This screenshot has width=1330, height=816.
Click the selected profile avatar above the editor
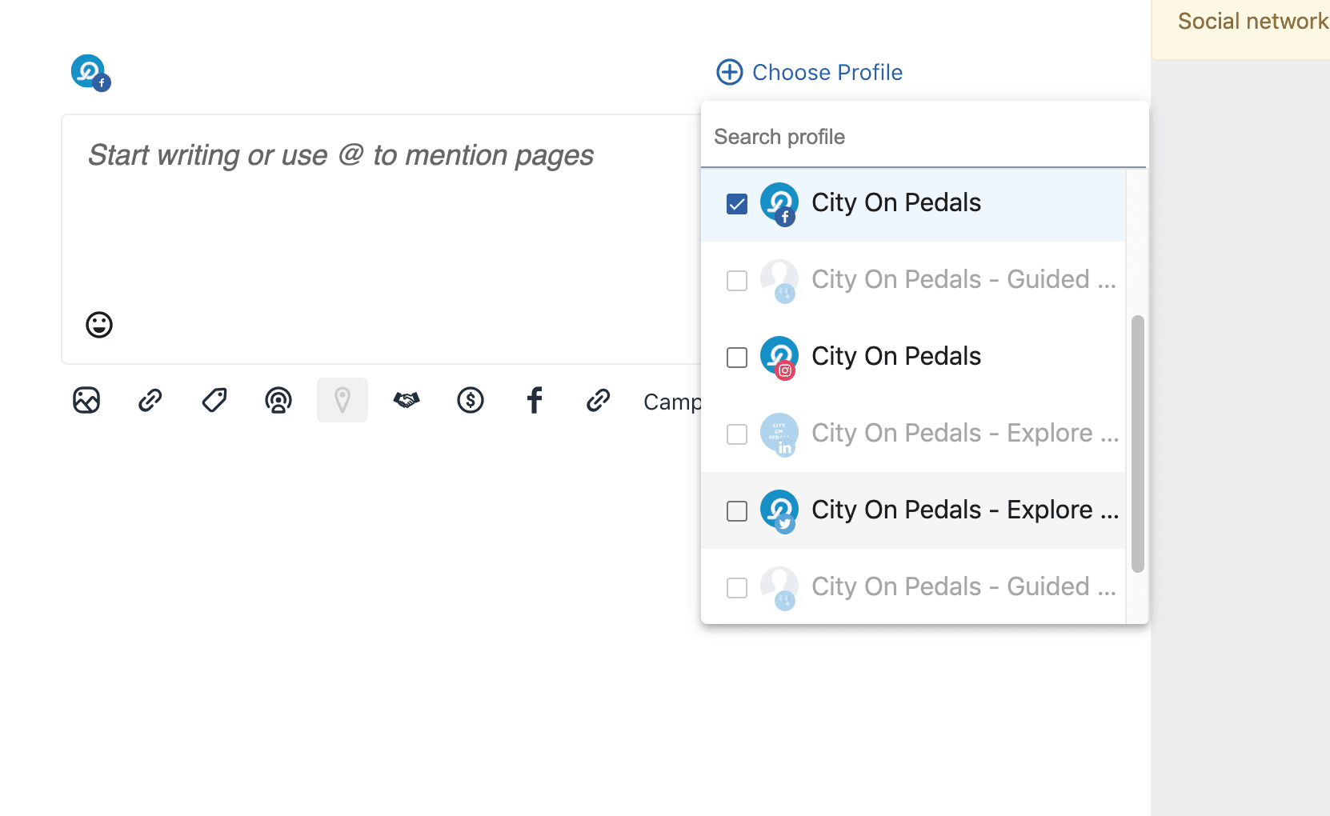pyautogui.click(x=90, y=72)
